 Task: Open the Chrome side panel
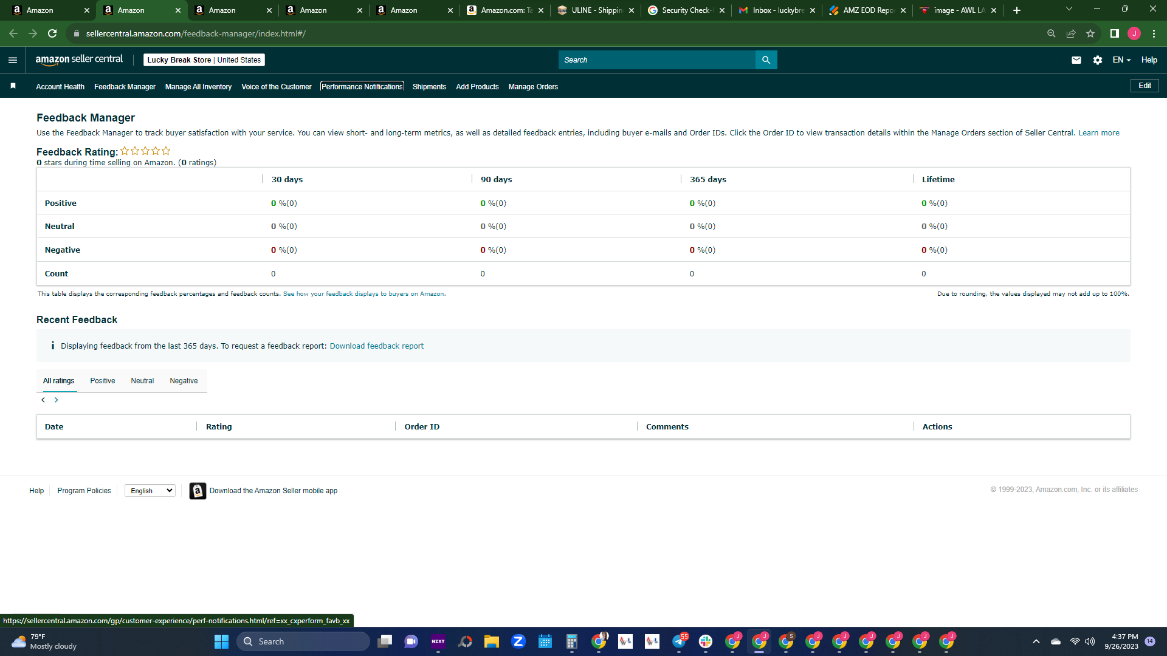pos(1115,33)
